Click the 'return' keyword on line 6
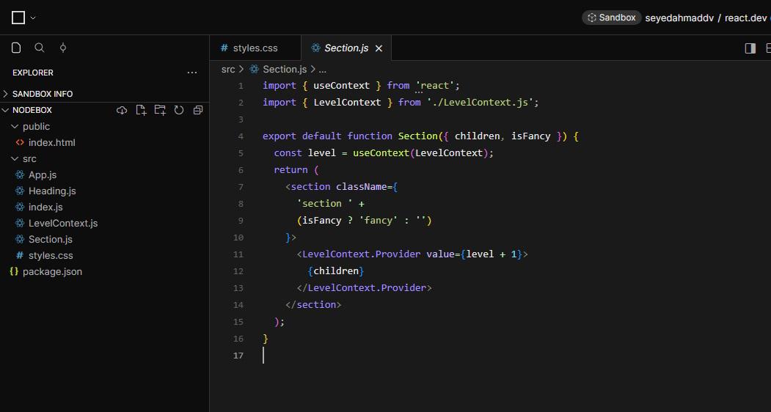Screen dimensions: 771x412 coord(291,169)
